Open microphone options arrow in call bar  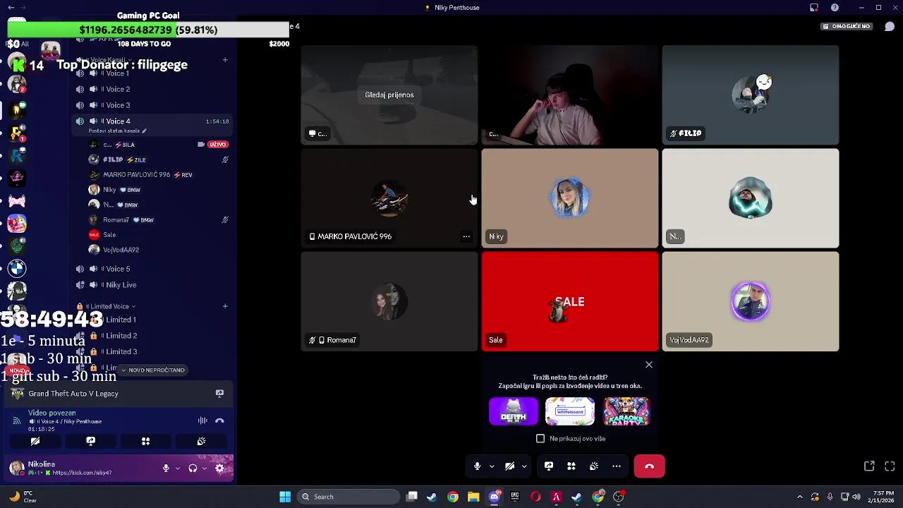492,466
